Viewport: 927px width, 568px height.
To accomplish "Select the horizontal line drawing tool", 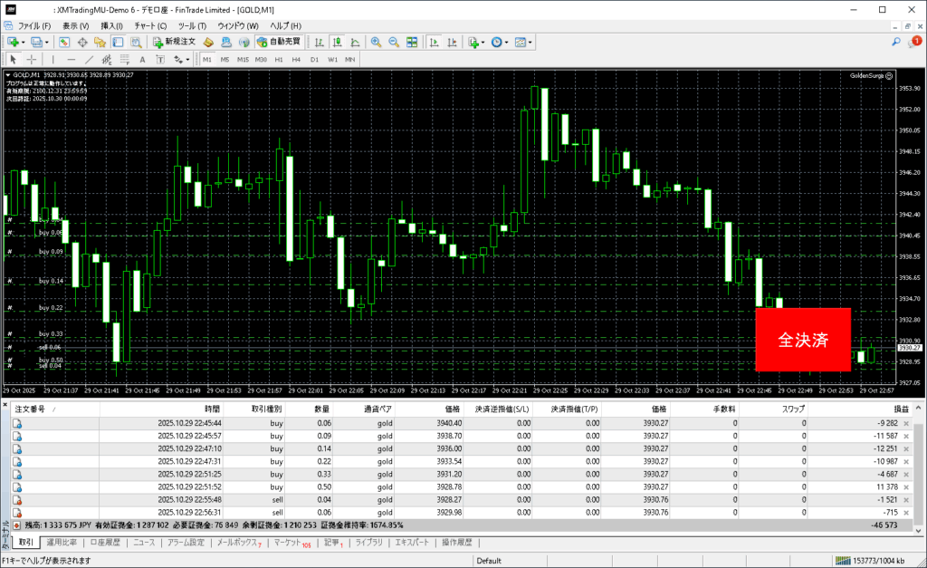I will point(72,60).
